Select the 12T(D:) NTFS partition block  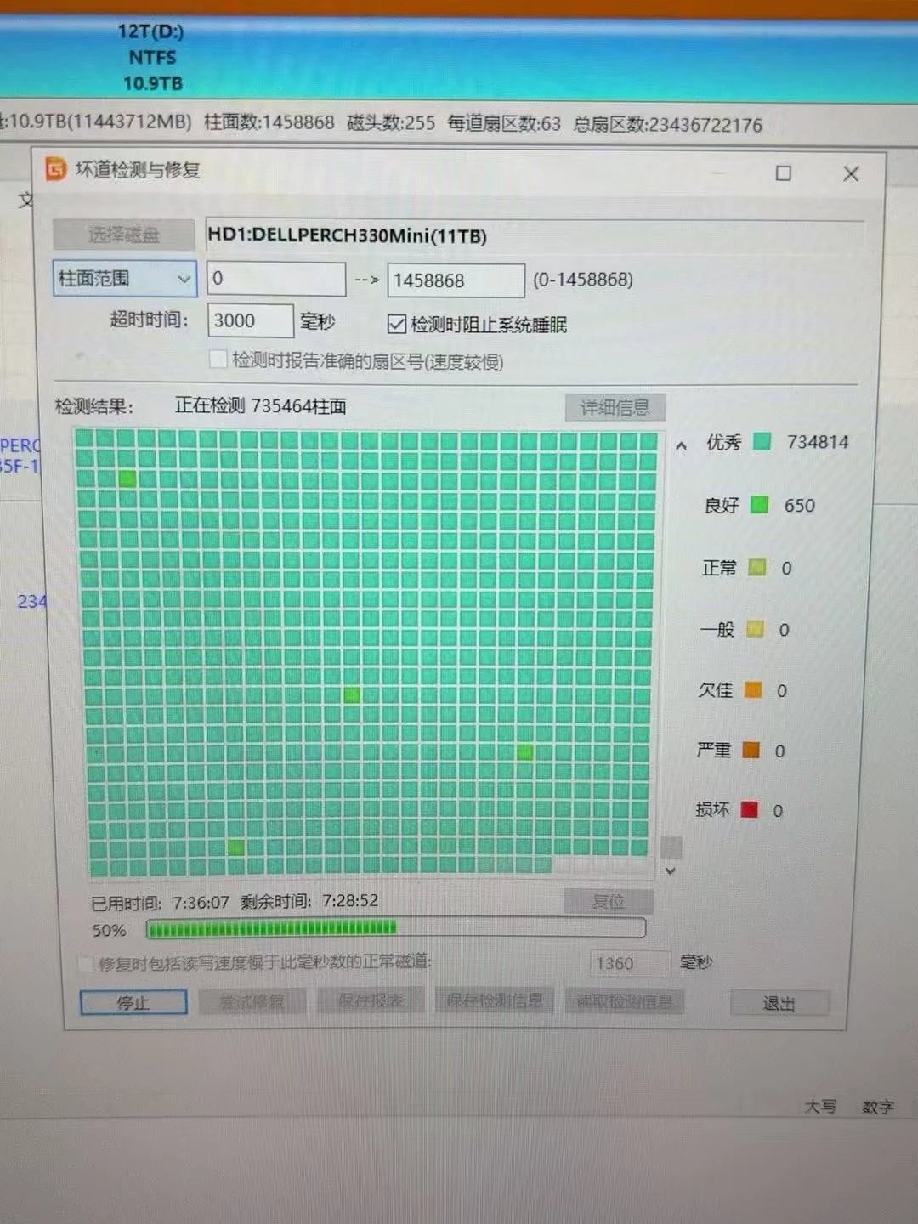(x=153, y=57)
